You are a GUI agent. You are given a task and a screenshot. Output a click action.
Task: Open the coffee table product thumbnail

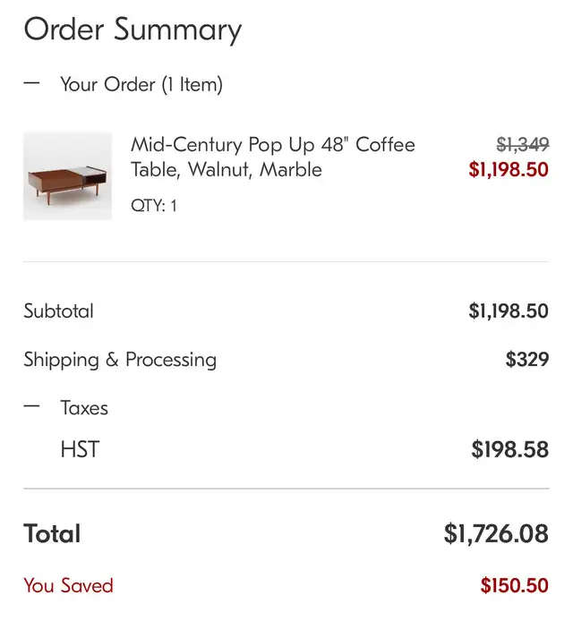pyautogui.click(x=68, y=176)
